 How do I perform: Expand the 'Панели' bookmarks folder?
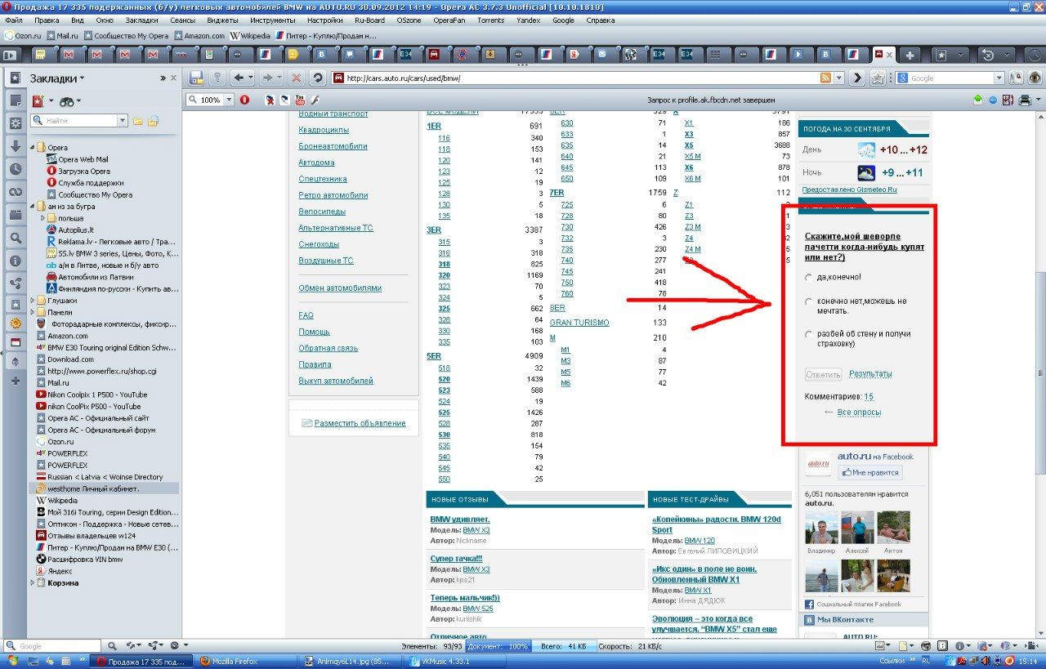click(x=33, y=312)
